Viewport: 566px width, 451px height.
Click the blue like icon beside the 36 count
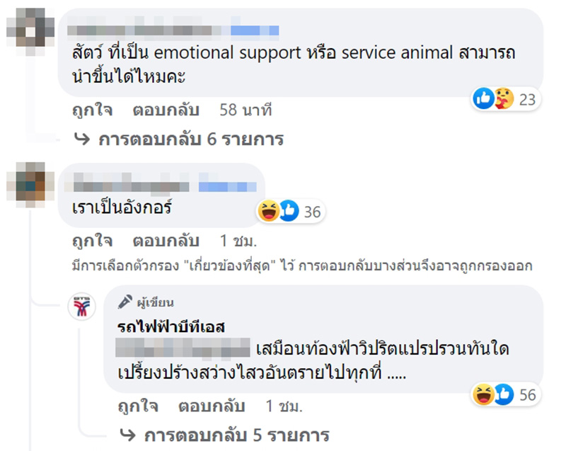coord(289,211)
